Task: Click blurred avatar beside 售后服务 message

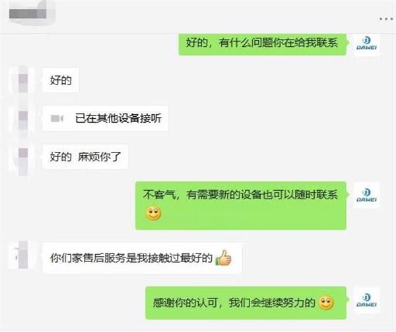Action: click(x=22, y=255)
